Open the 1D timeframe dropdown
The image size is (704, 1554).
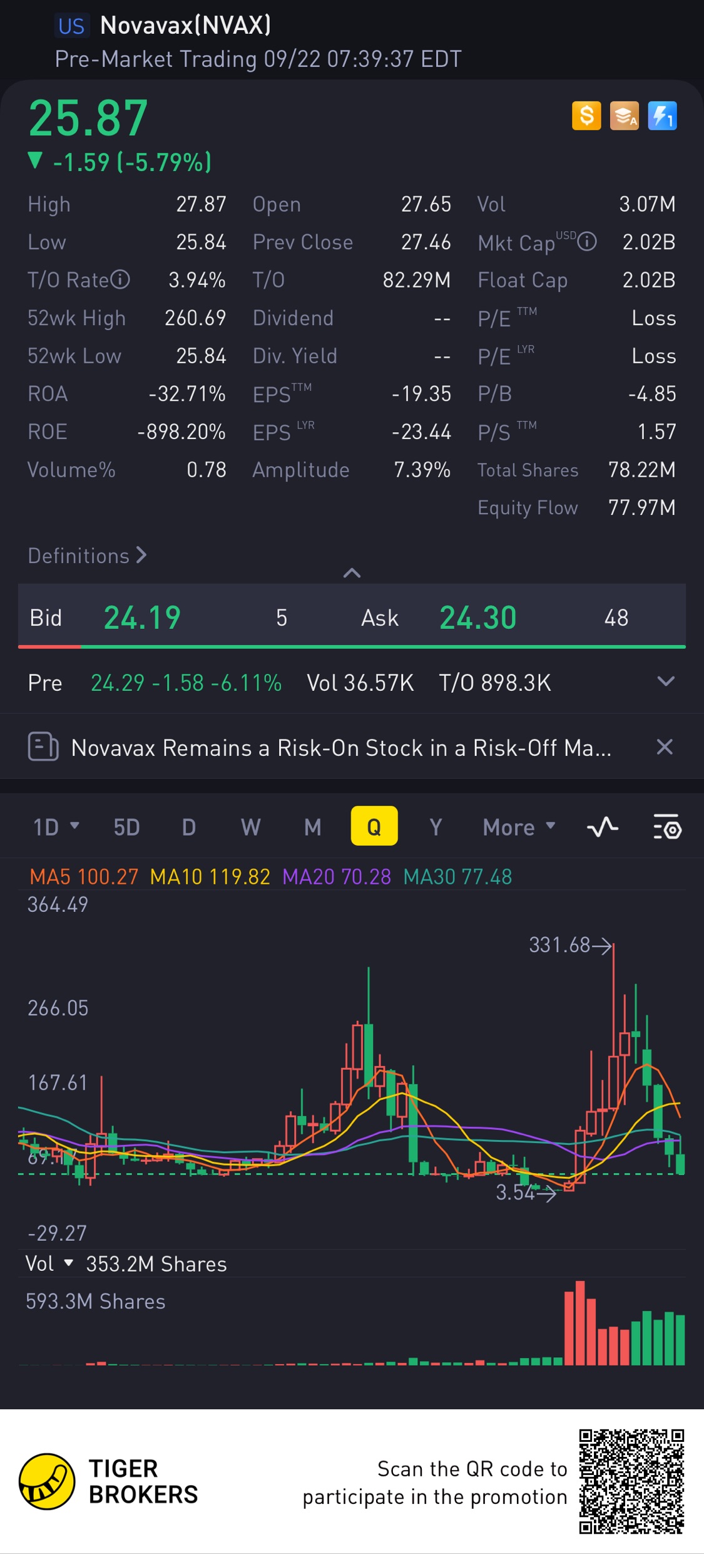click(56, 827)
